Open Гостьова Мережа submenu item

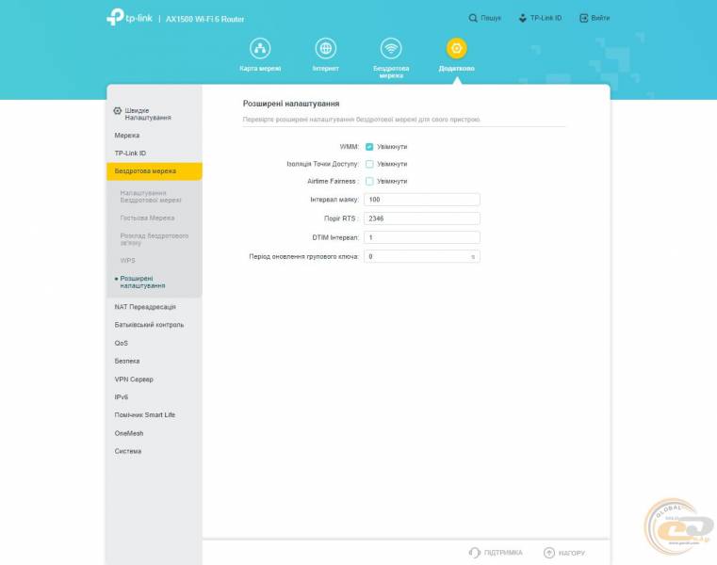coord(147,218)
